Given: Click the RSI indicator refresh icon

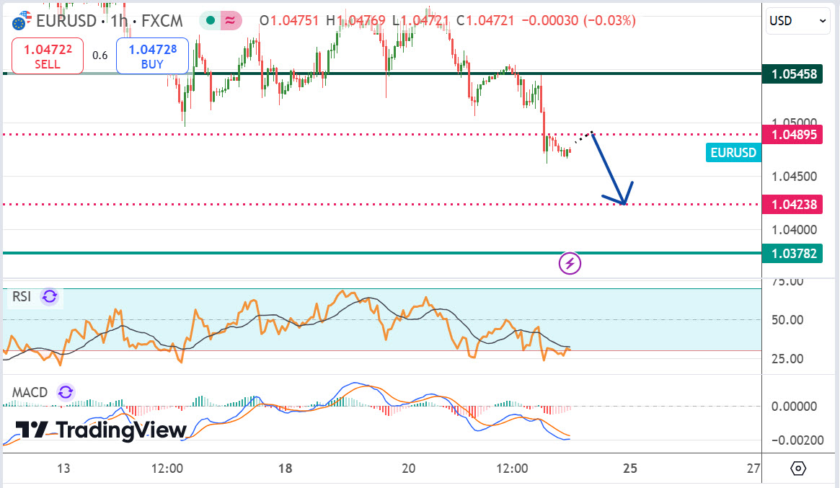Looking at the screenshot, I should [x=50, y=296].
